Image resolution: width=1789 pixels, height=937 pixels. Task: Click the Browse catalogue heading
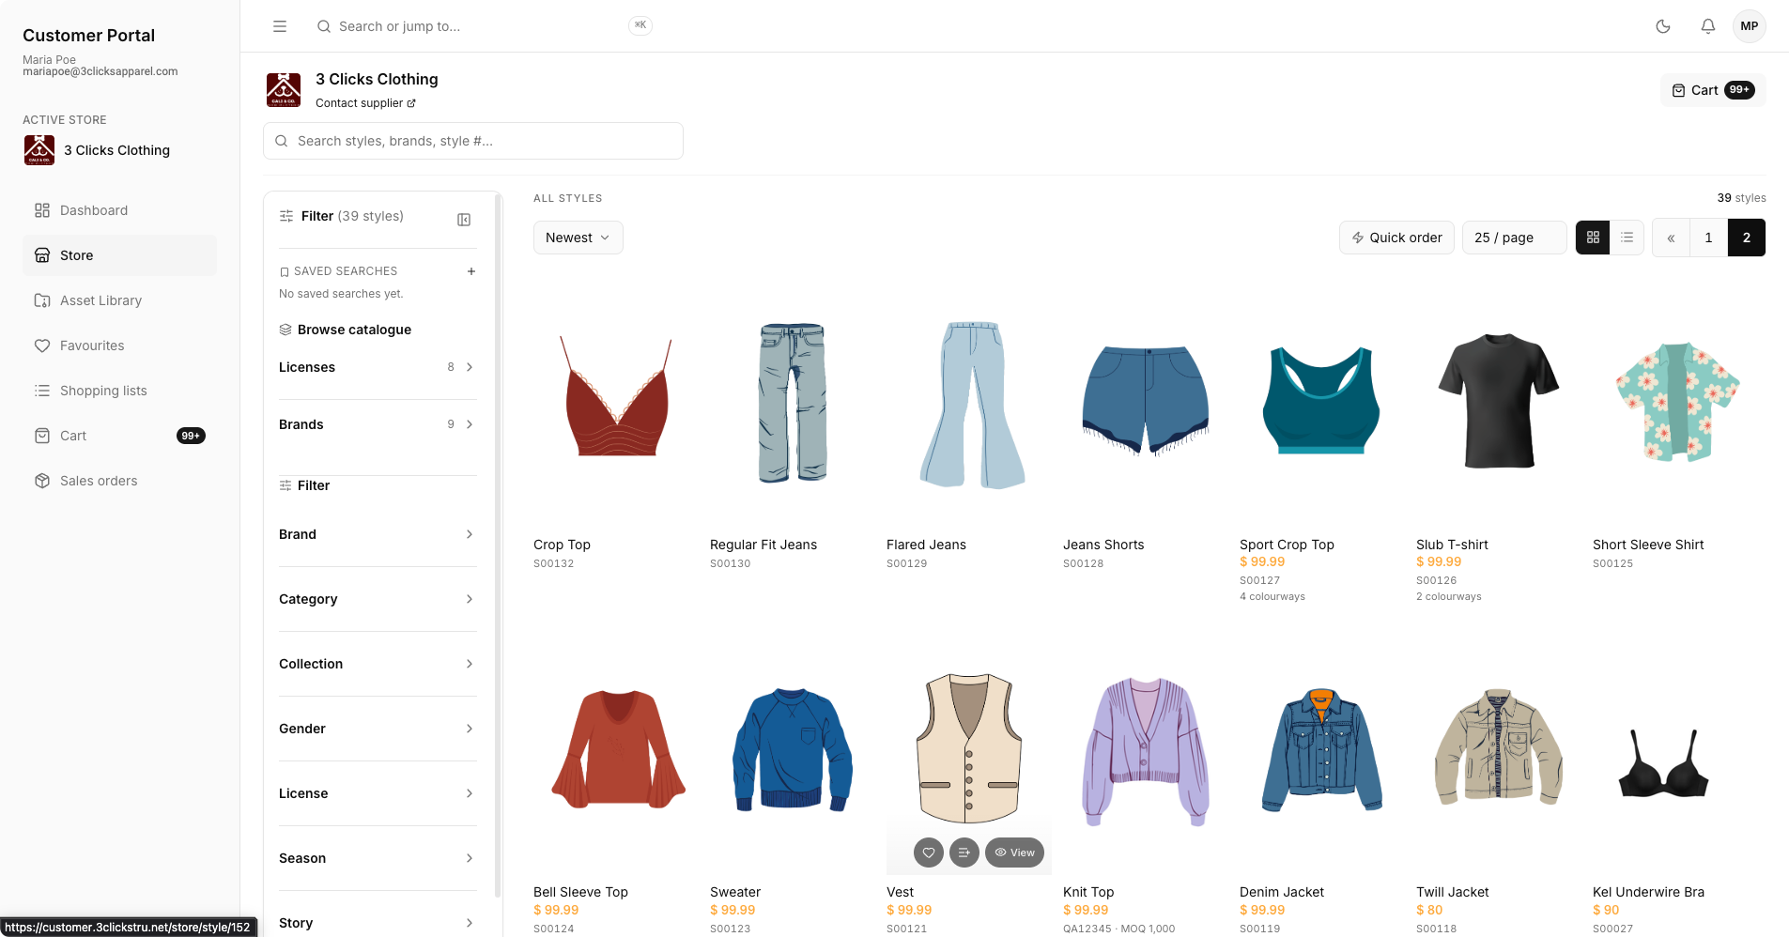tap(354, 330)
